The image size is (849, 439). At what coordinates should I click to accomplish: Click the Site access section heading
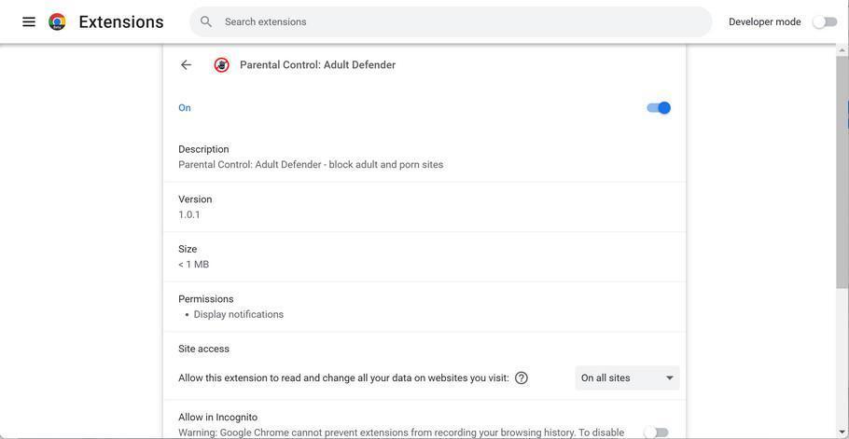tap(203, 349)
